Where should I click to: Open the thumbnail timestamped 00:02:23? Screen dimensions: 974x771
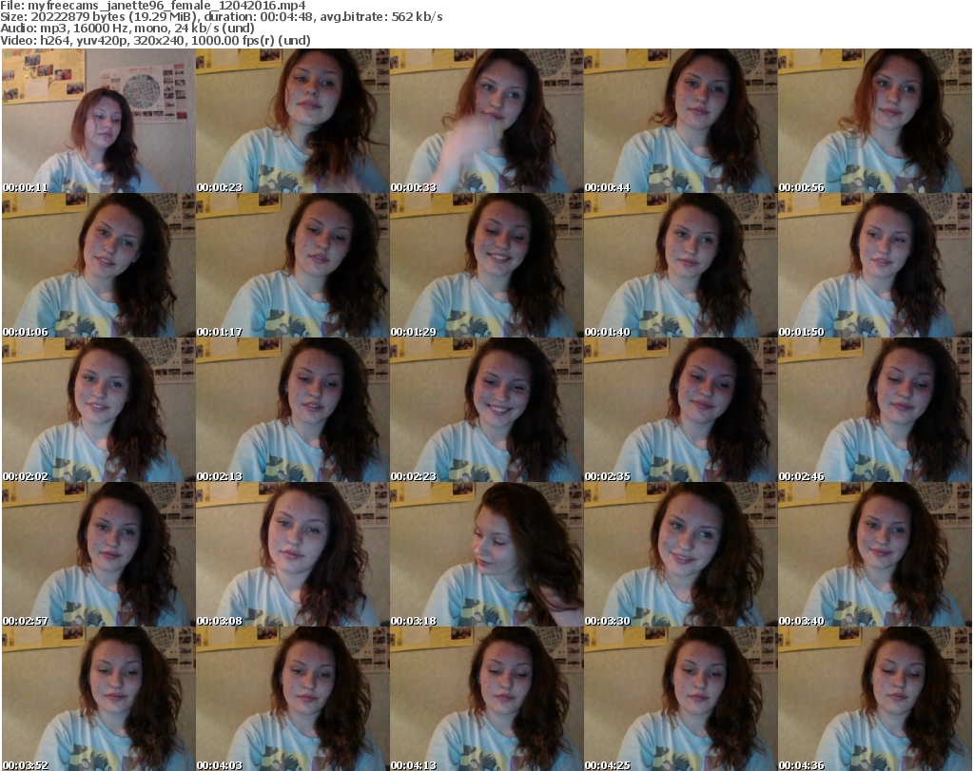pyautogui.click(x=486, y=410)
